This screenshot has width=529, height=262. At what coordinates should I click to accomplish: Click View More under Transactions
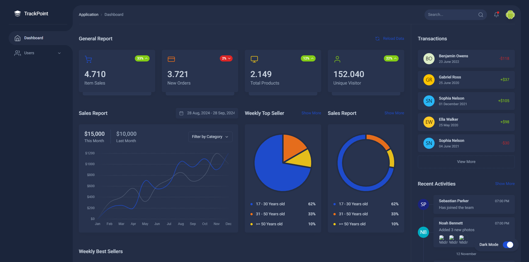[466, 162]
